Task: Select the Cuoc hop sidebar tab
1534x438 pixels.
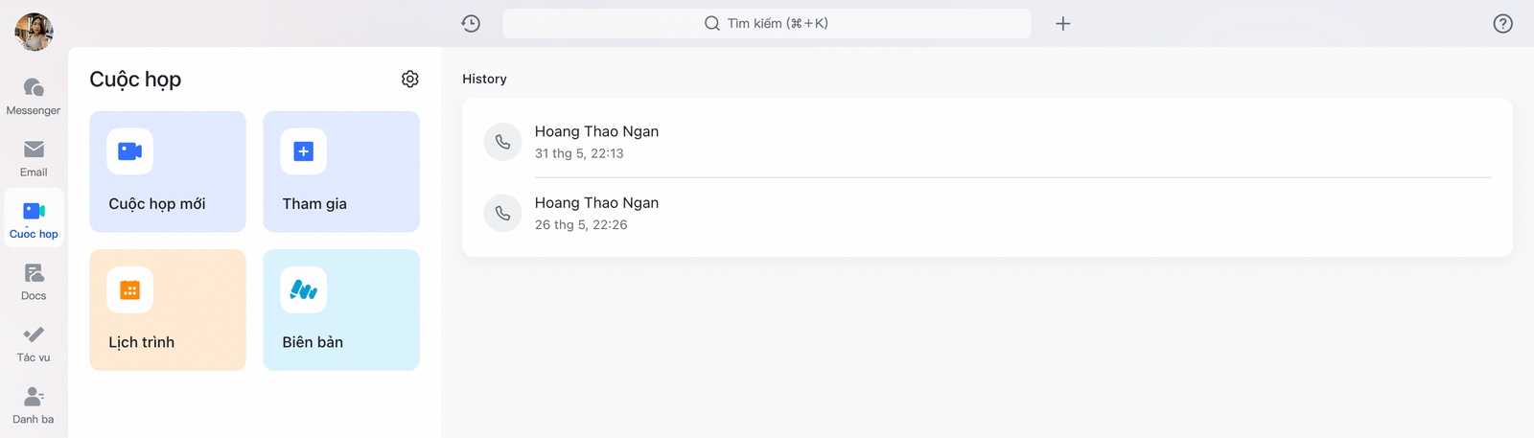Action: pos(34,219)
